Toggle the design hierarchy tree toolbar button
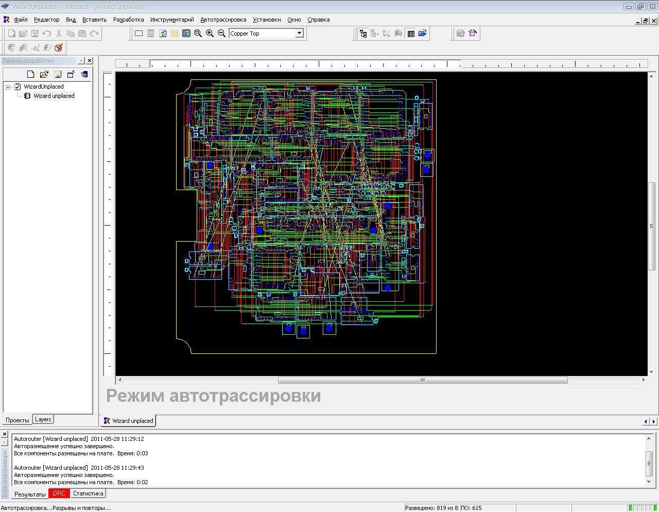Image resolution: width=659 pixels, height=512 pixels. coord(363,33)
